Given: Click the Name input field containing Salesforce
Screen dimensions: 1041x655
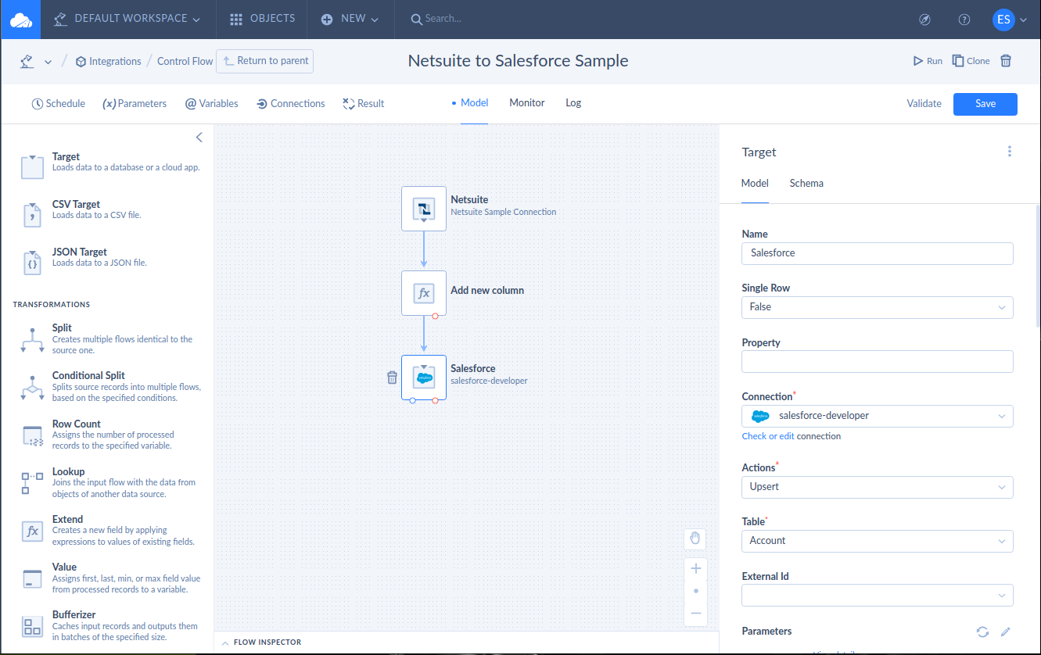Looking at the screenshot, I should (x=877, y=253).
